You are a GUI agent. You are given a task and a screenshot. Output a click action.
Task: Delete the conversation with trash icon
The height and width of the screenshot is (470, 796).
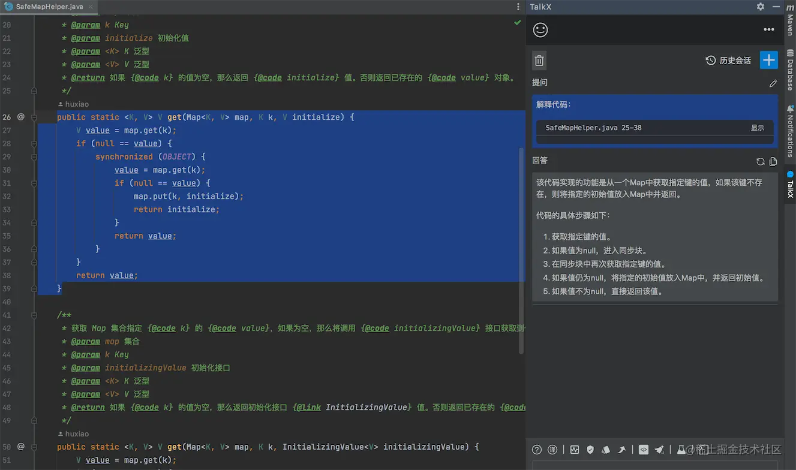[539, 61]
